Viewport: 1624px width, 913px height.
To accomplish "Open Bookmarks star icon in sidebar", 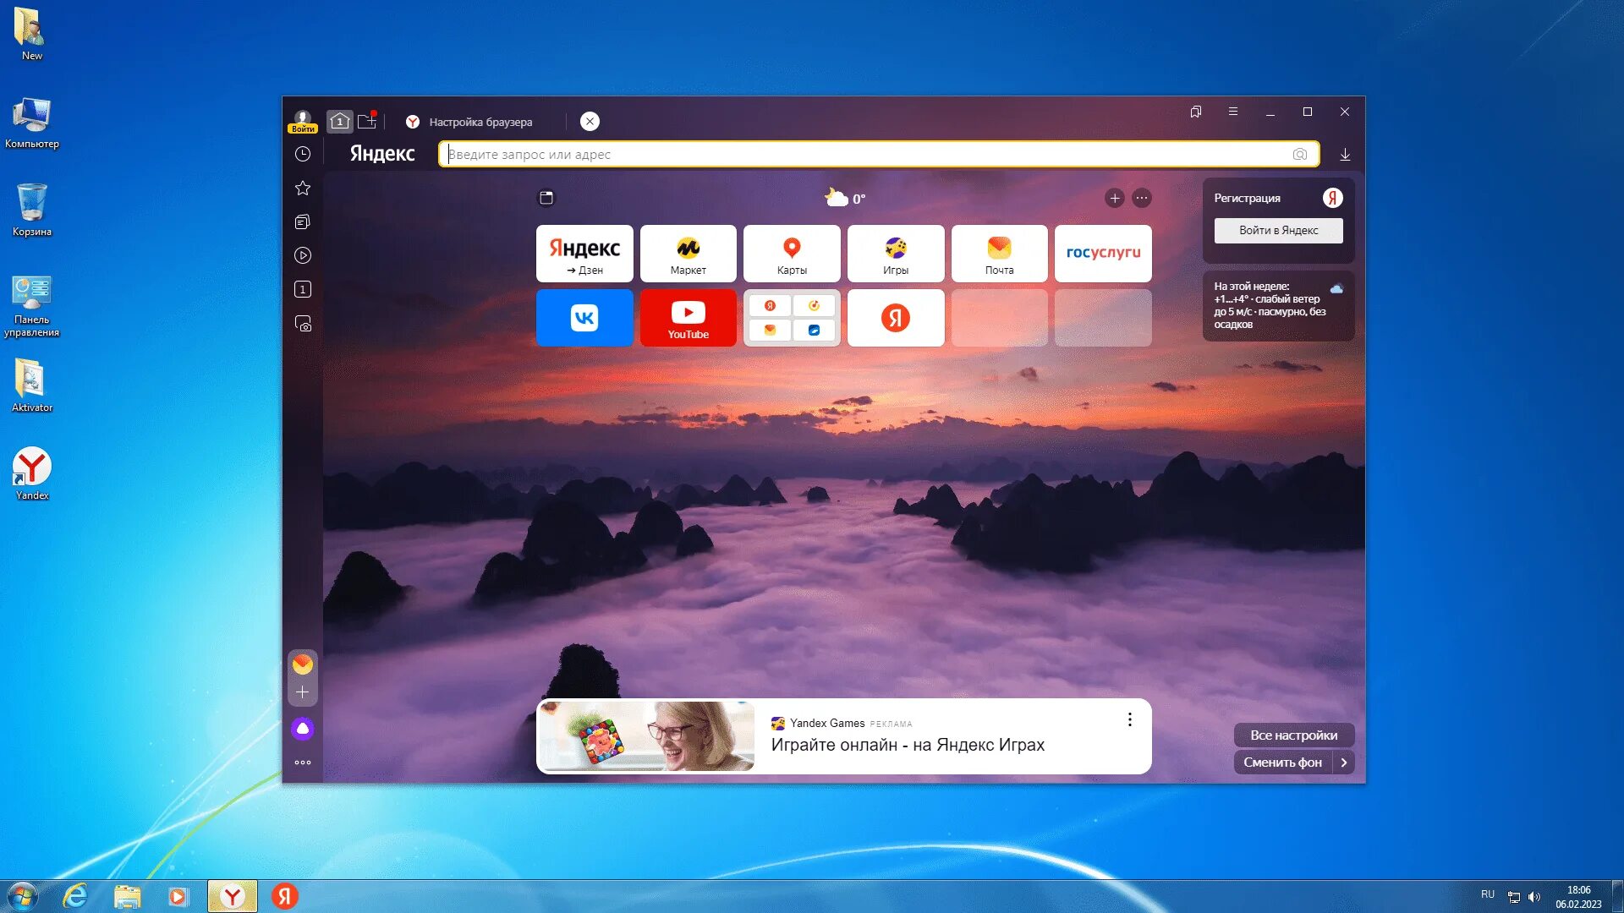I will pos(302,188).
